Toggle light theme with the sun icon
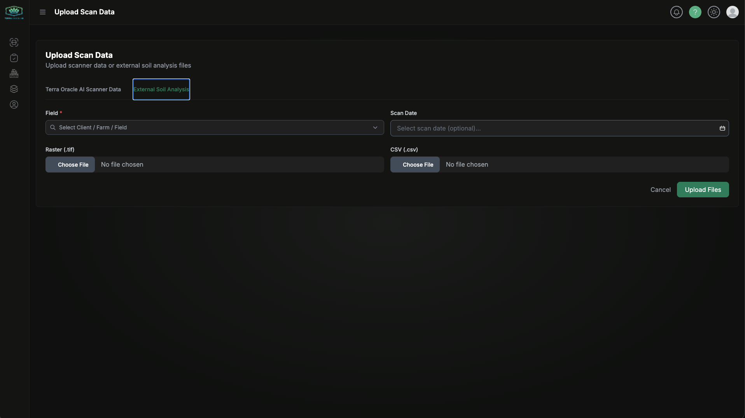The image size is (745, 418). [x=714, y=12]
